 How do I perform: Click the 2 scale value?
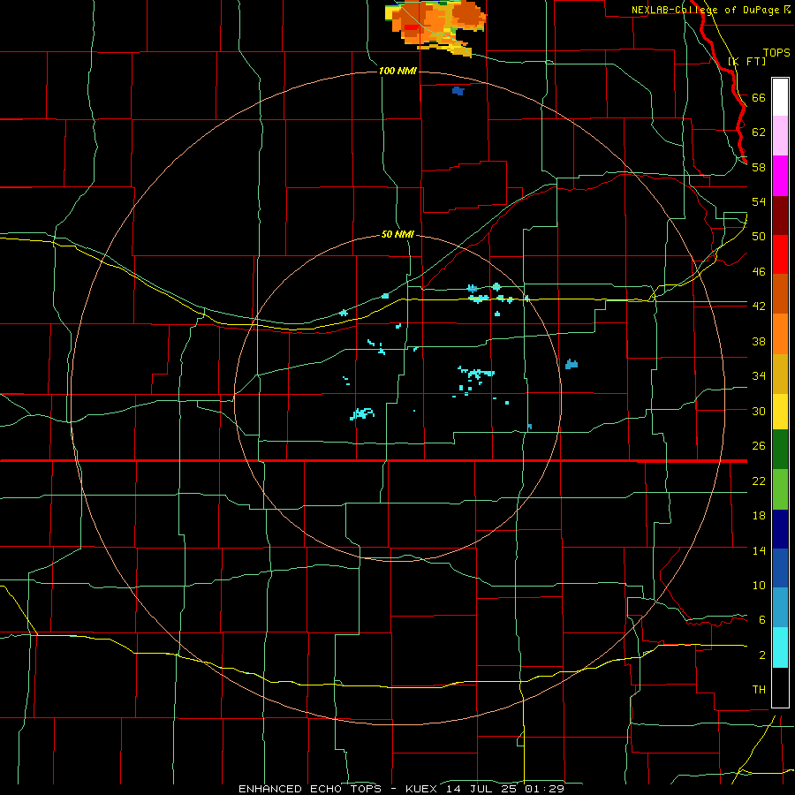(761, 655)
